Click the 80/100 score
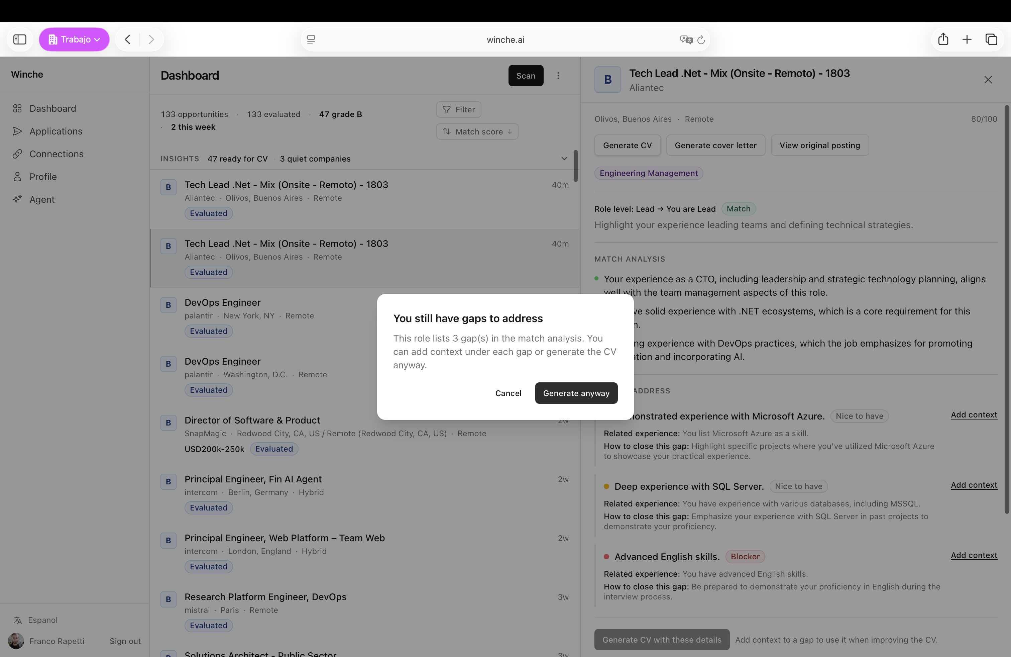The height and width of the screenshot is (657, 1011). (984, 119)
